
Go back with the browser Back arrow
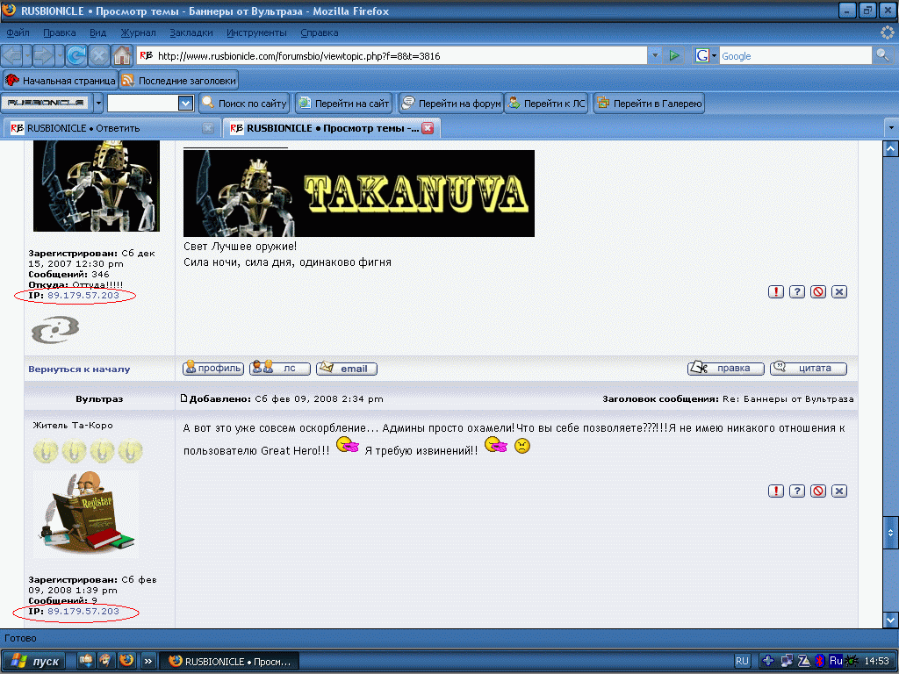[12, 55]
